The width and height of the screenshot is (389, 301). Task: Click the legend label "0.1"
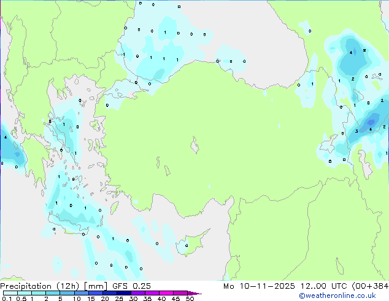tap(7, 299)
